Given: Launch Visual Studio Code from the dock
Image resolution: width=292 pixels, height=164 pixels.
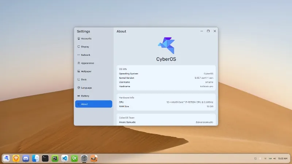Looking at the screenshot, I should tap(65, 158).
